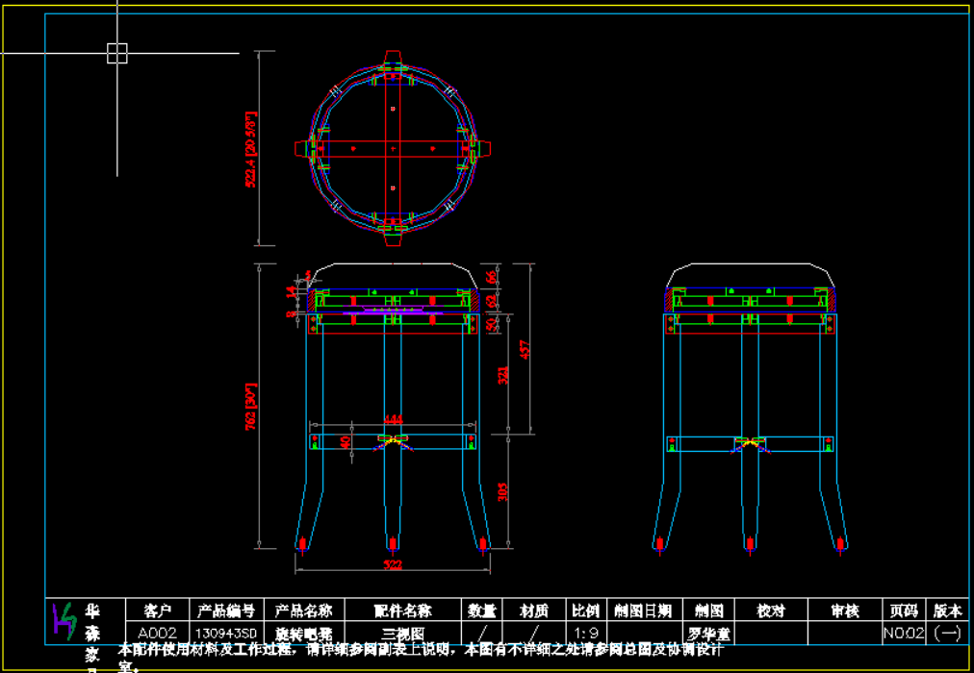Image resolution: width=974 pixels, height=673 pixels.
Task: Click the green company logo in title block
Action: point(64,621)
